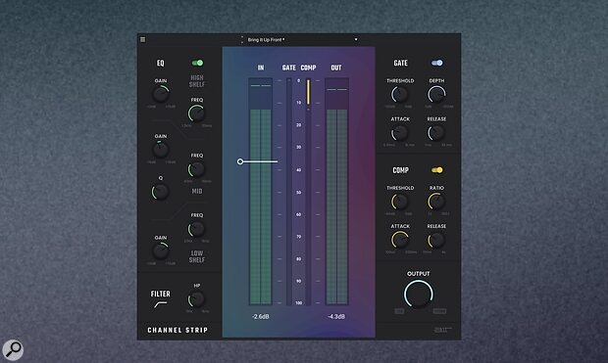608x363 pixels.
Task: Open the hamburger menu icon
Action: tap(143, 39)
